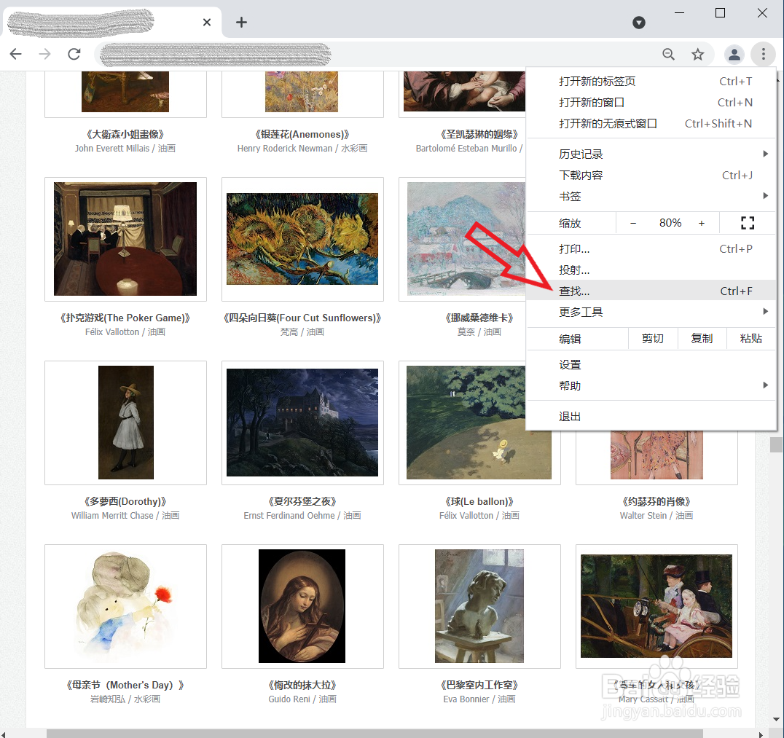Expand the 帮助 submenu
784x738 pixels.
click(651, 385)
